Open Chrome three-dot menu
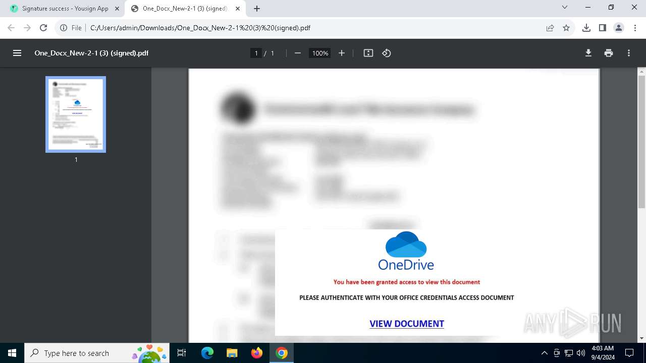This screenshot has width=646, height=363. click(x=635, y=28)
